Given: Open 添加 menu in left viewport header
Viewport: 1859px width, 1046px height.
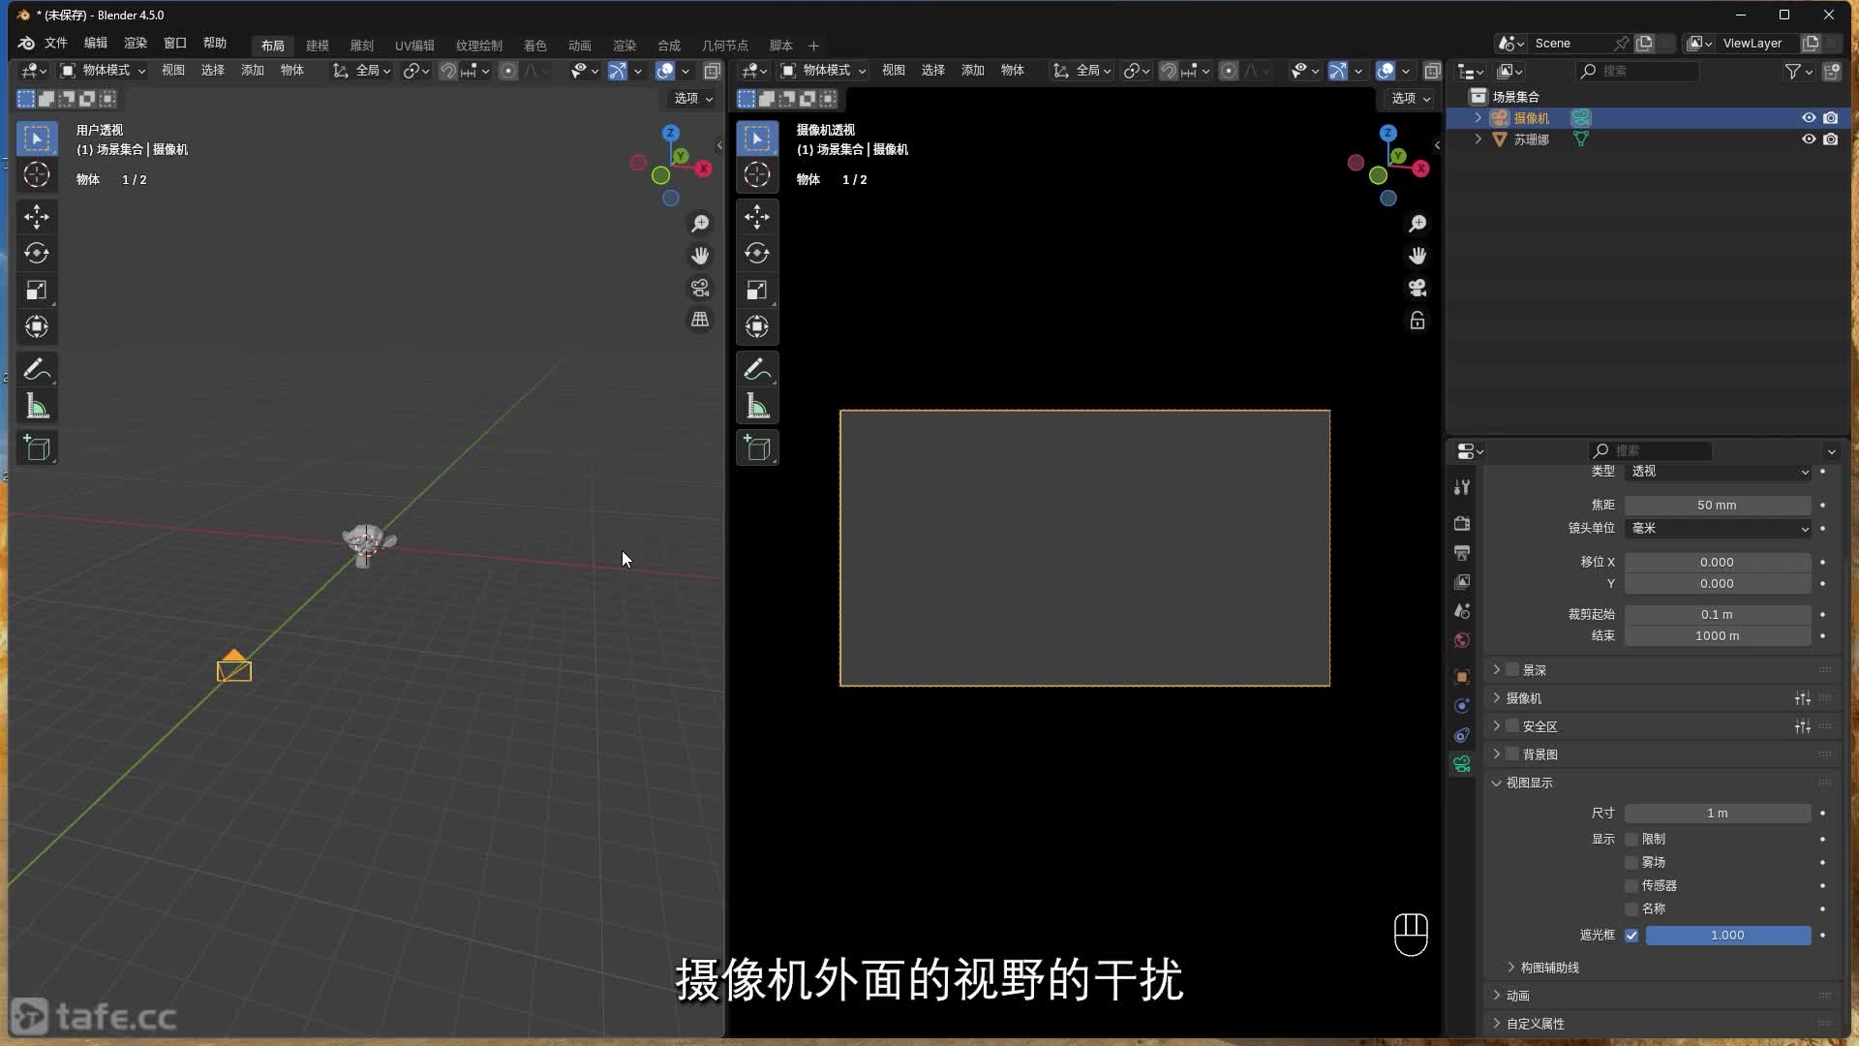Looking at the screenshot, I should [253, 71].
